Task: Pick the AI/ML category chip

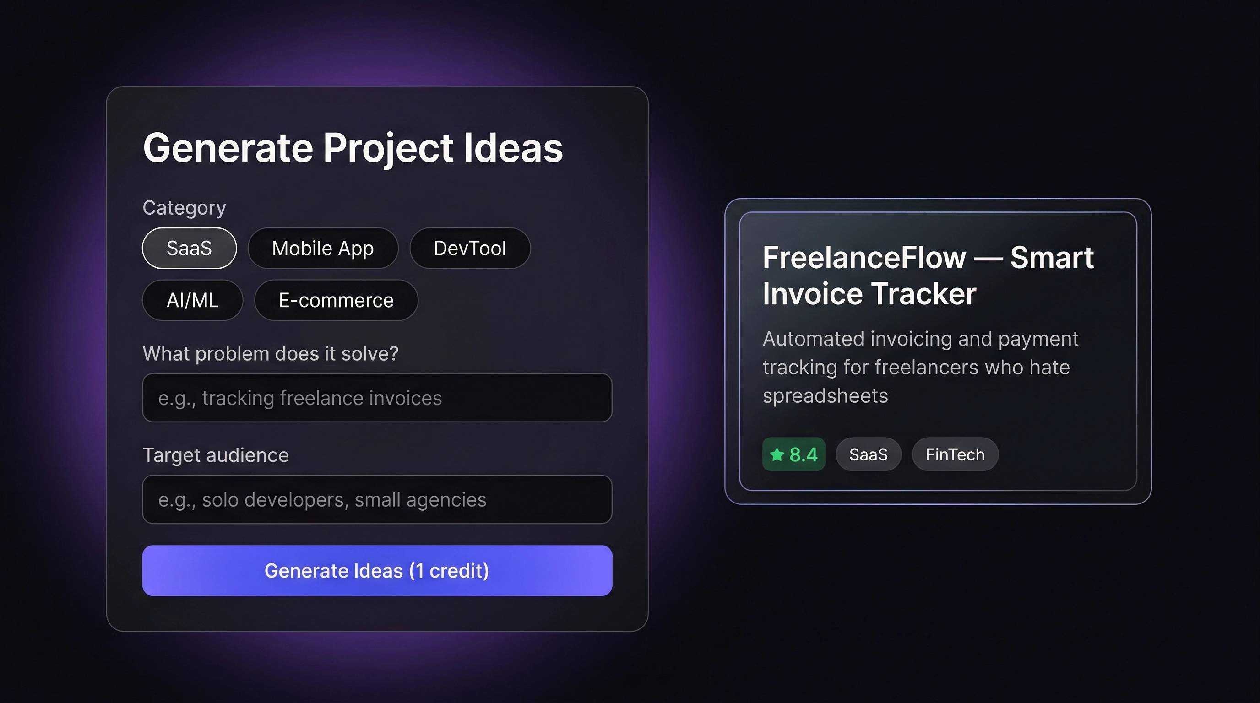Action: coord(192,300)
